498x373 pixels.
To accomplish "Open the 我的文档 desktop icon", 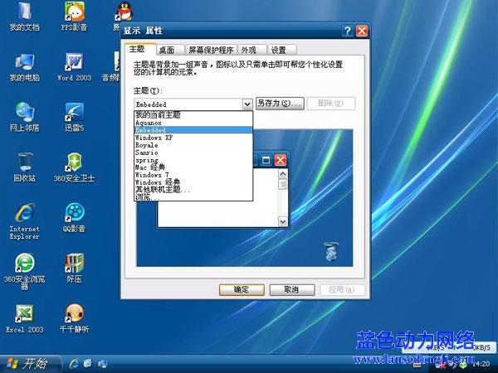I will [24, 16].
